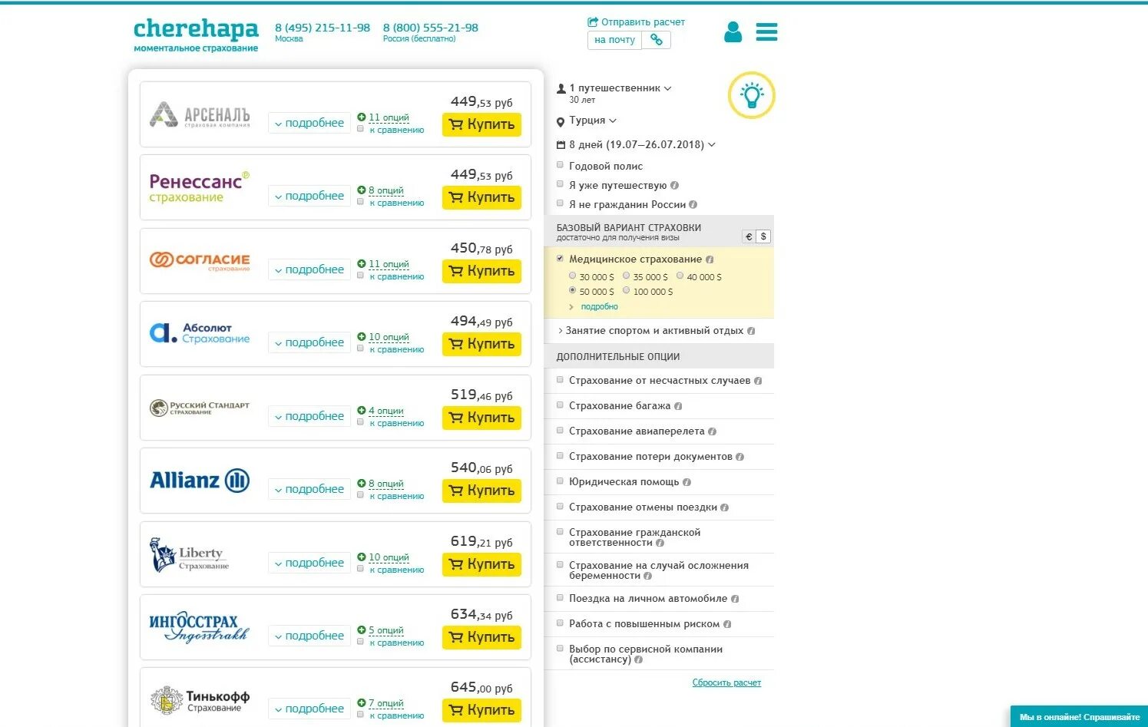Viewport: 1148px width, 727px height.
Task: Enable Страхование багажа option
Action: (x=560, y=405)
